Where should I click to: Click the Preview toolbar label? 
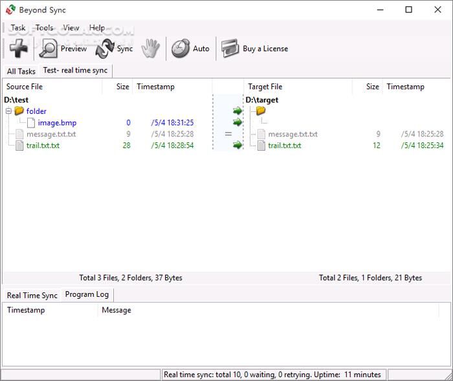click(74, 49)
